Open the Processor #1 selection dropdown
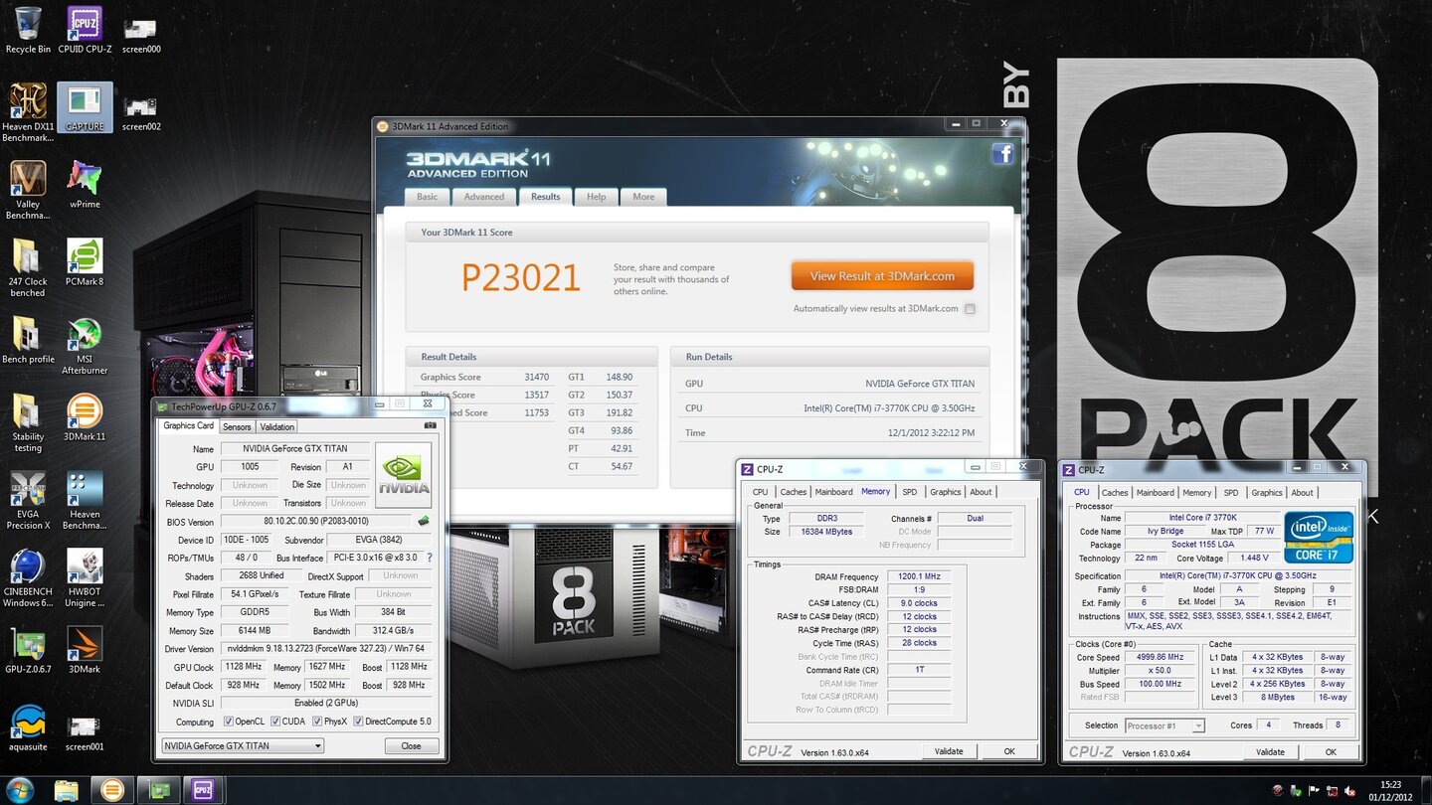This screenshot has width=1432, height=805. (1164, 725)
